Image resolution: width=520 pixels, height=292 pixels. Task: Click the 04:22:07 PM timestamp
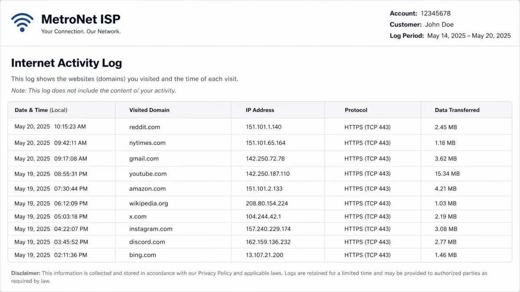[x=71, y=229]
